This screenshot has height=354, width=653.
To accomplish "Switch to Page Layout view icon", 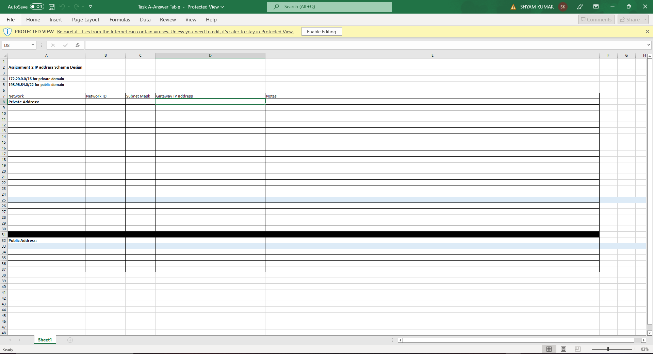I will (x=563, y=349).
